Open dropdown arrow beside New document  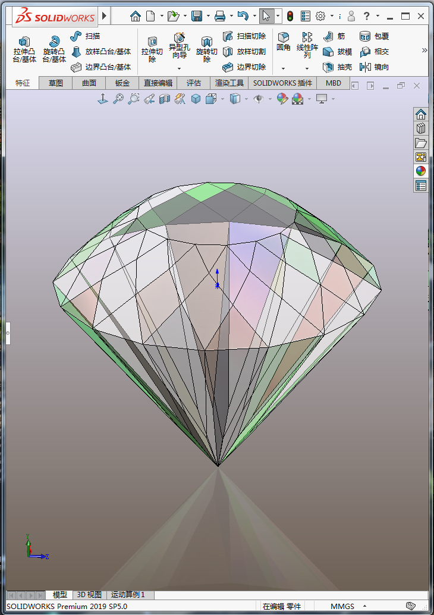point(162,16)
